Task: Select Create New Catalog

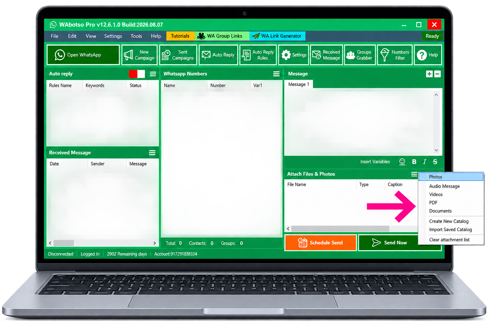Action: 451,221
